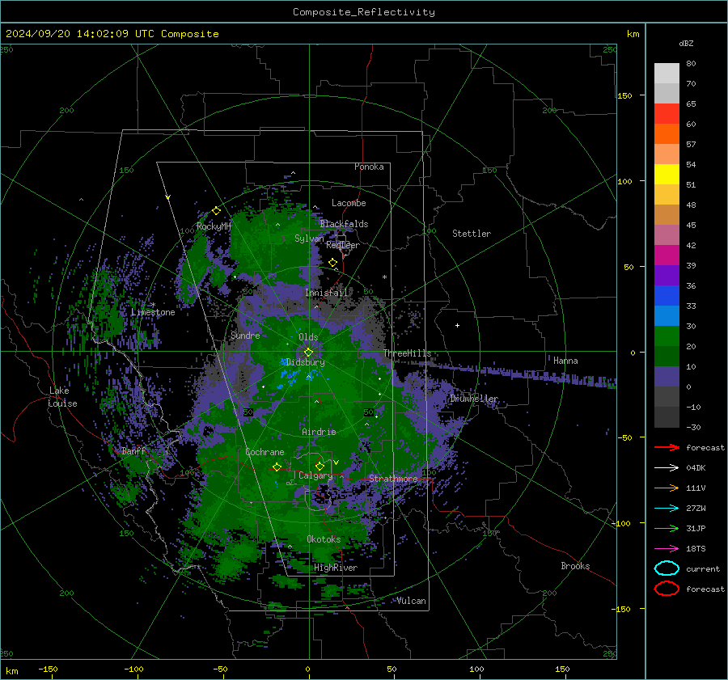
Task: Click the RockyMH label
Action: tap(214, 226)
